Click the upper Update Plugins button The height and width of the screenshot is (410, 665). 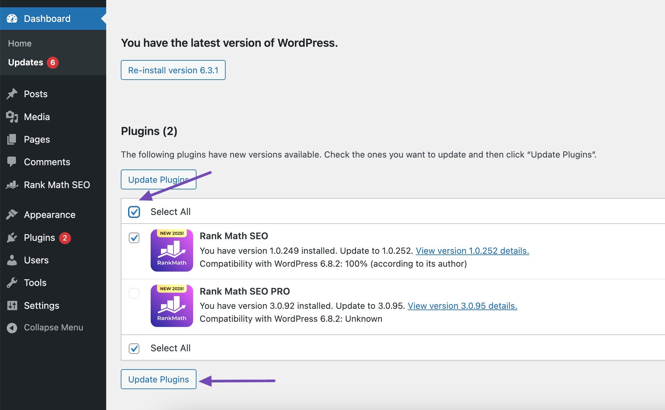159,179
